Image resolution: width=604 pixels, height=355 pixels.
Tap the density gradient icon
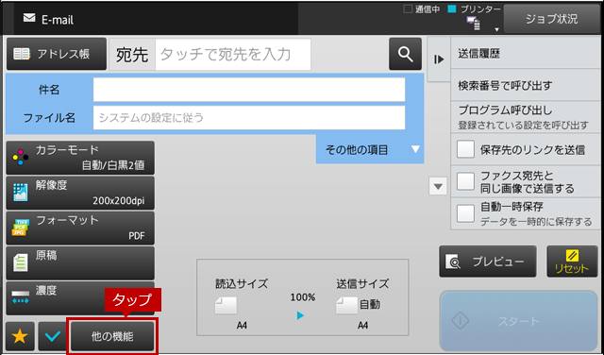21,297
